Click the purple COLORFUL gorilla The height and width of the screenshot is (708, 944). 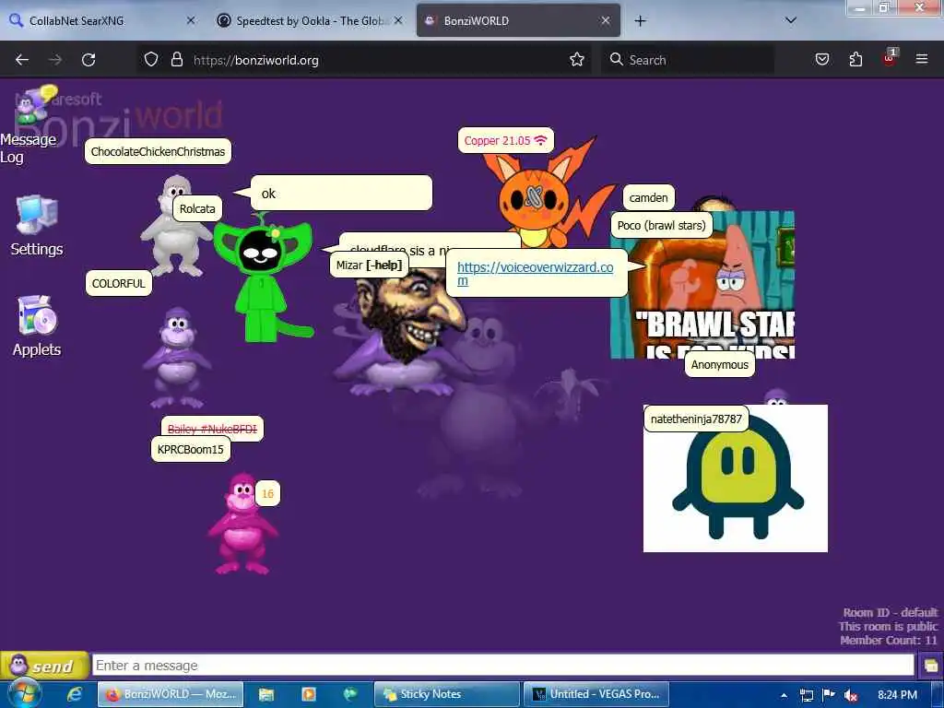tap(176, 357)
